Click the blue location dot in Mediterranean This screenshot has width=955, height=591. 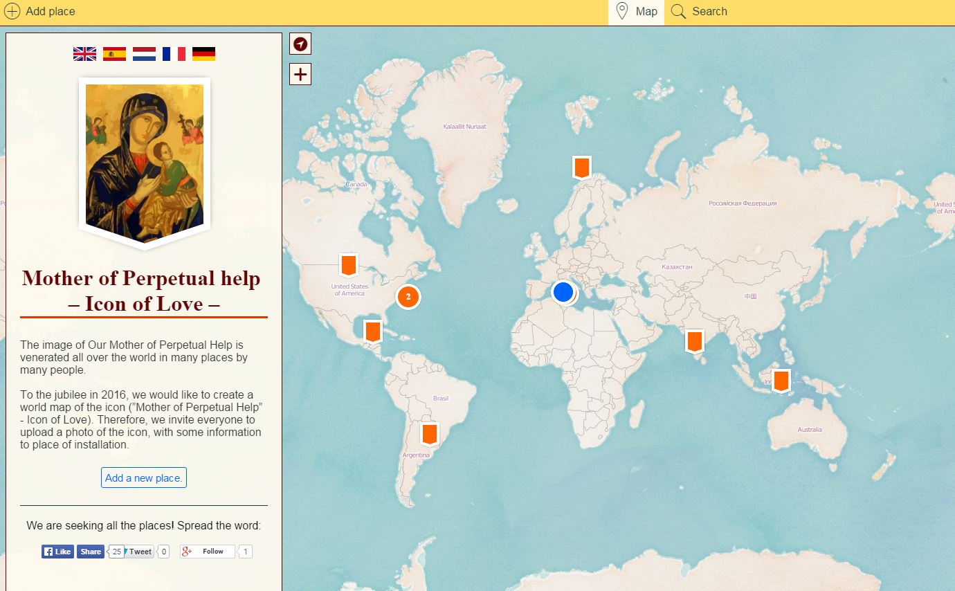[563, 292]
